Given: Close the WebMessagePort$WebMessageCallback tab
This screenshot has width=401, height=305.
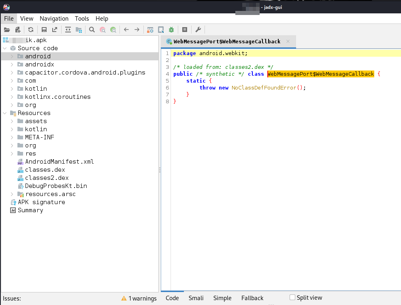Looking at the screenshot, I should pos(288,42).
